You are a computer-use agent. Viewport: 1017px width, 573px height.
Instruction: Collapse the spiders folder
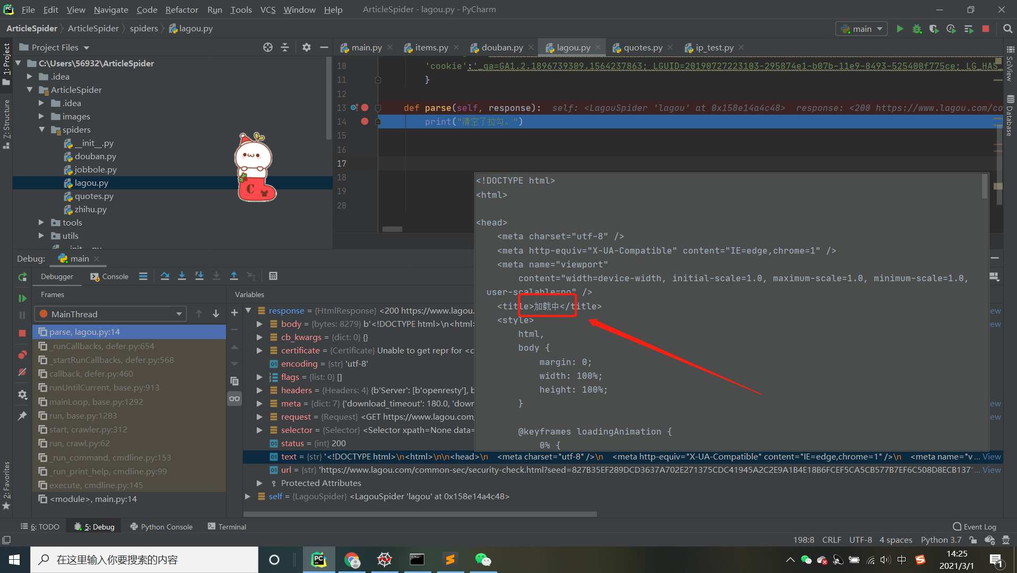(41, 129)
